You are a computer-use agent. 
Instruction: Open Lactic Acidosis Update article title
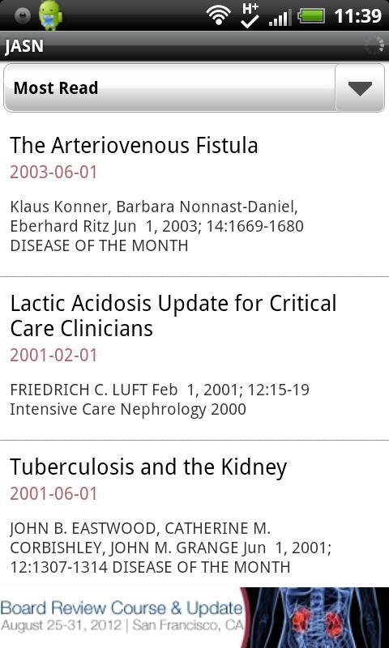[x=173, y=316]
